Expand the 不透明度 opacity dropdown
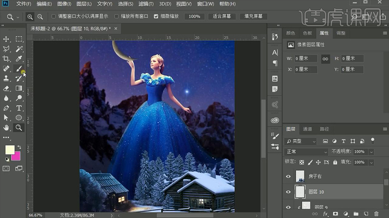389x218 pixels. click(371, 152)
